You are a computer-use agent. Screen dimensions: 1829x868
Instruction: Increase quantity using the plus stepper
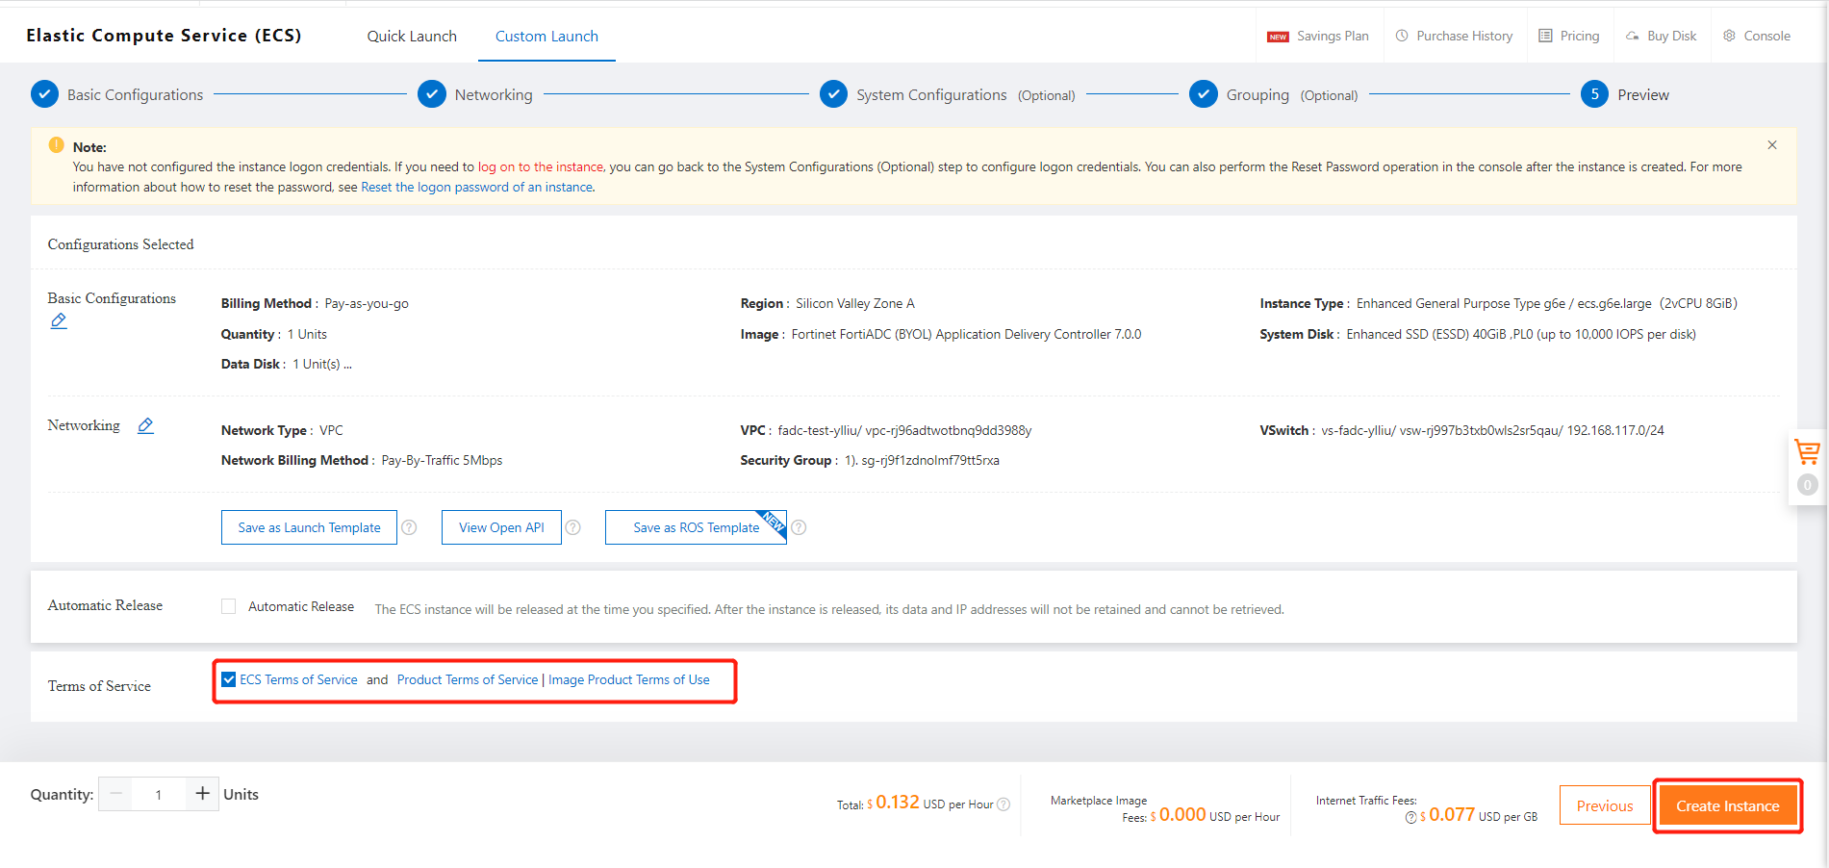tap(202, 794)
